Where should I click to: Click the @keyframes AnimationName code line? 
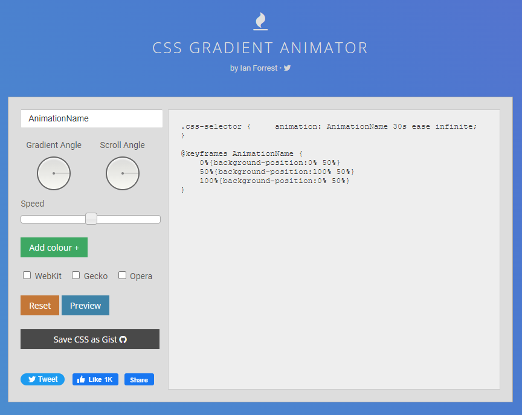click(242, 153)
